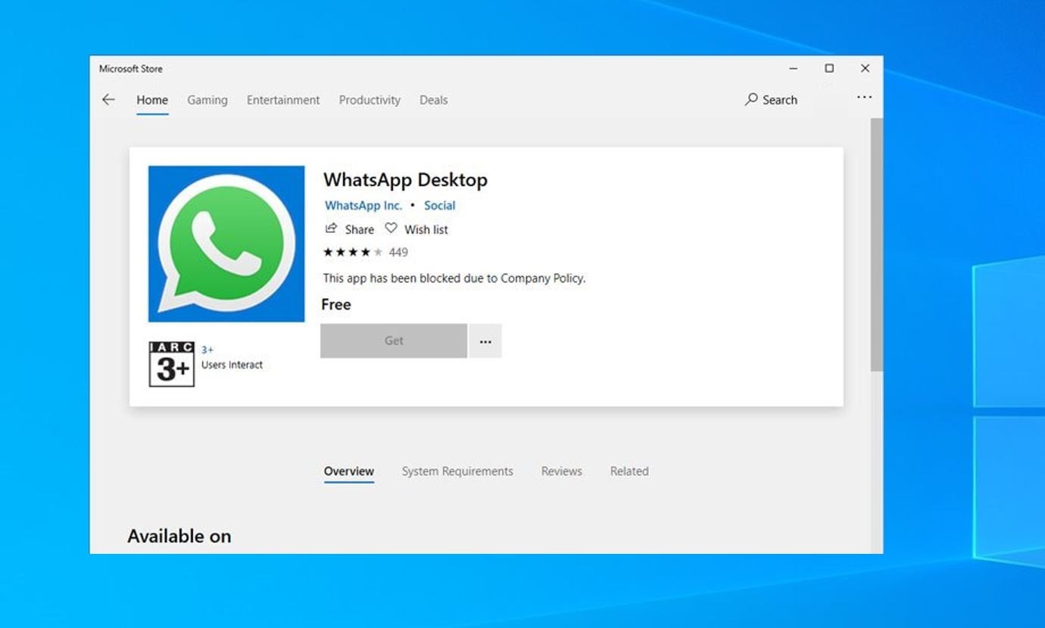The image size is (1045, 628).
Task: Select the Reviews tab
Action: point(561,471)
